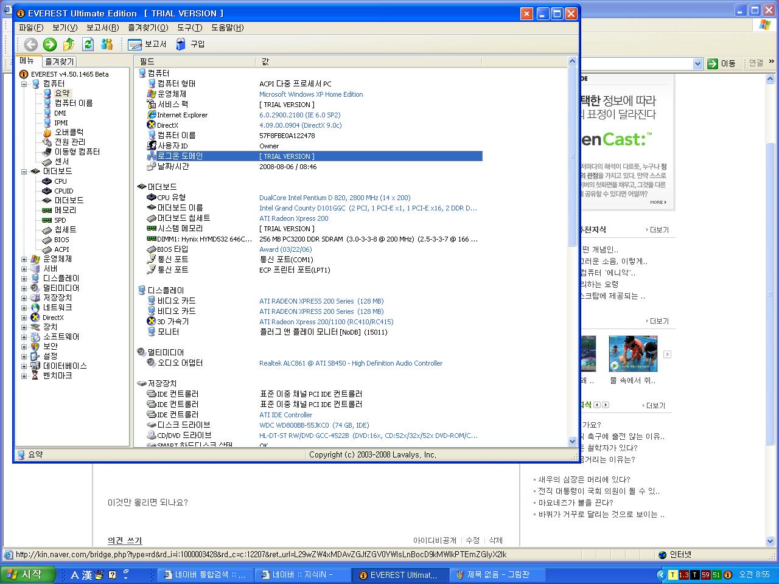This screenshot has width=779, height=584.
Task: Click the scroll-down arrow of the details list
Action: 572,442
